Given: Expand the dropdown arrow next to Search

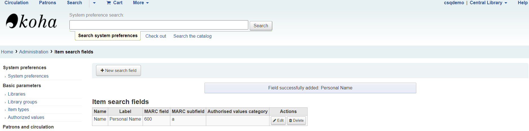Looking at the screenshot, I should pos(94,3).
